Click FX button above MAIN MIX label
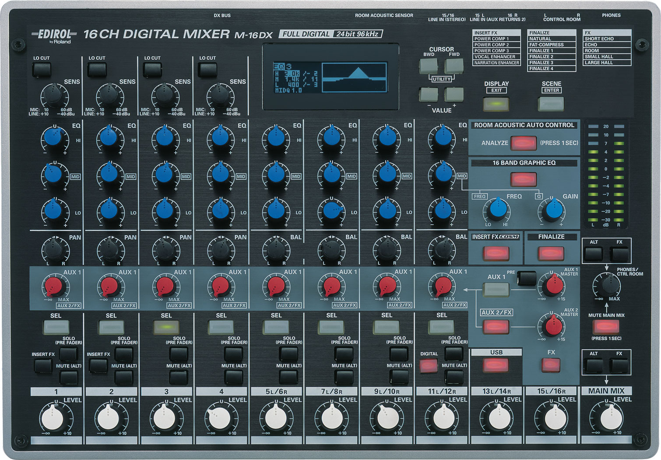The height and width of the screenshot is (460, 661). click(619, 365)
